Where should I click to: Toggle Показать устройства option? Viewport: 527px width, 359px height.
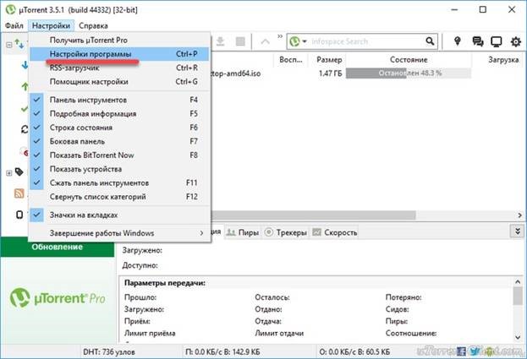coord(119,169)
